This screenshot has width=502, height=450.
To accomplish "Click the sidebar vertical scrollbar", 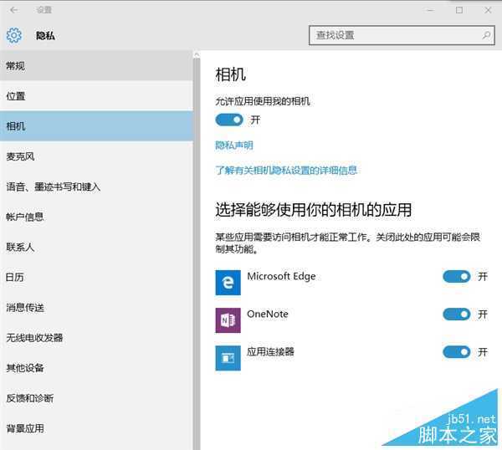I will [197, 254].
